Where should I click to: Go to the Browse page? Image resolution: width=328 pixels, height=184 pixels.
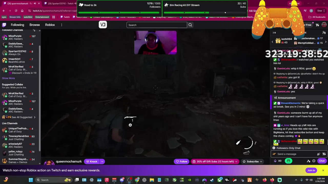pos(35,25)
